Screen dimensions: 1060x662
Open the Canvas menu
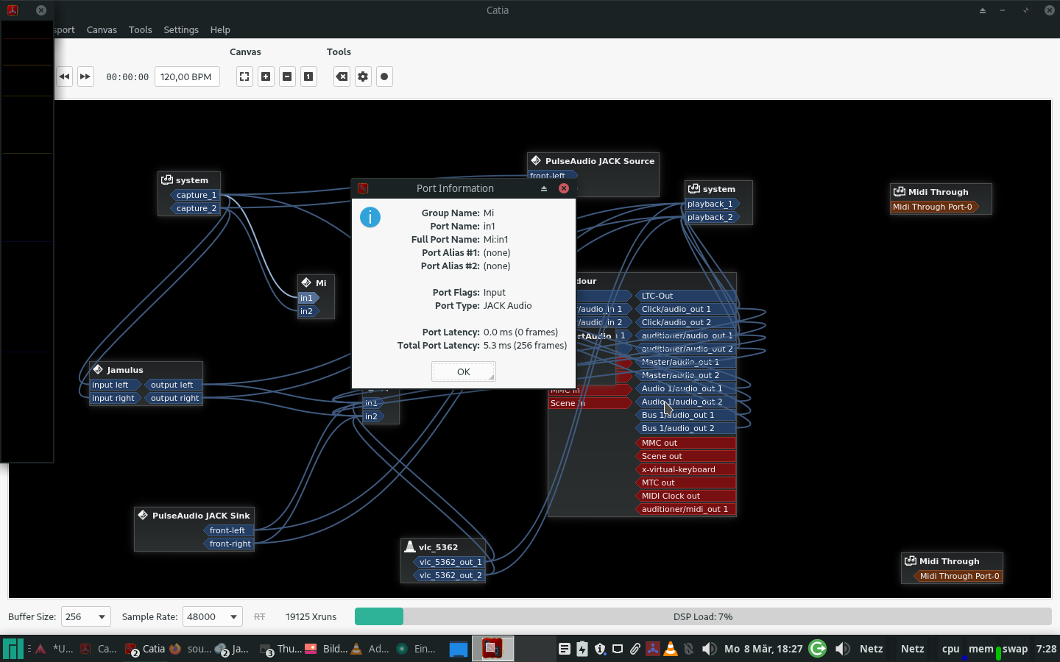click(x=102, y=29)
